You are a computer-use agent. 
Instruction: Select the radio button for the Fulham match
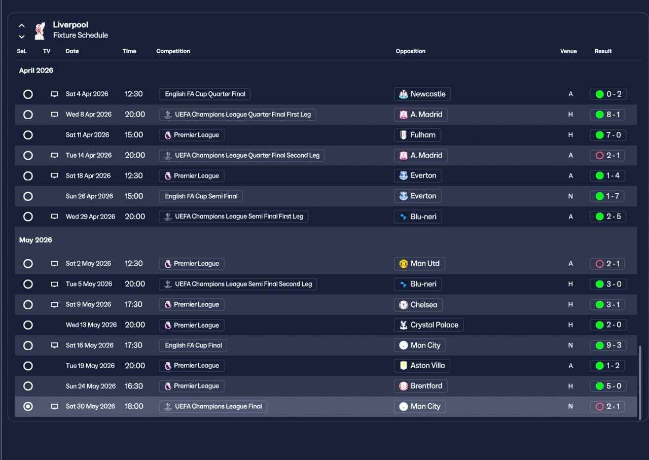pos(28,135)
